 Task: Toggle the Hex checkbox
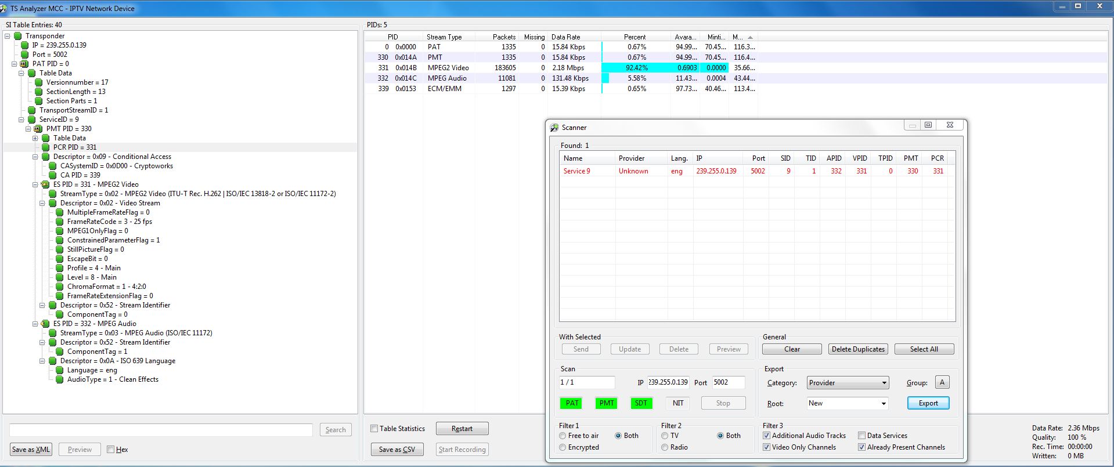pyautogui.click(x=111, y=450)
